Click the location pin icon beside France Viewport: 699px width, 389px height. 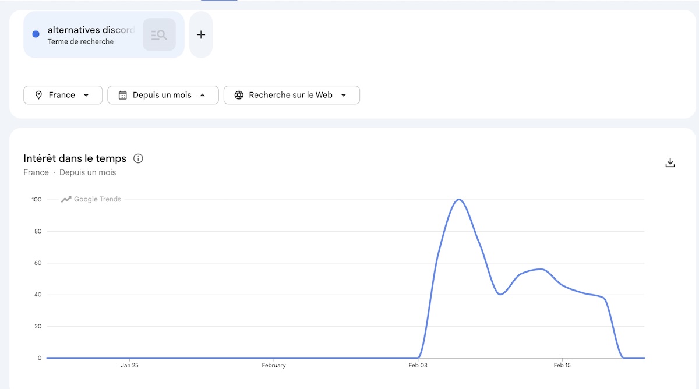coord(39,95)
